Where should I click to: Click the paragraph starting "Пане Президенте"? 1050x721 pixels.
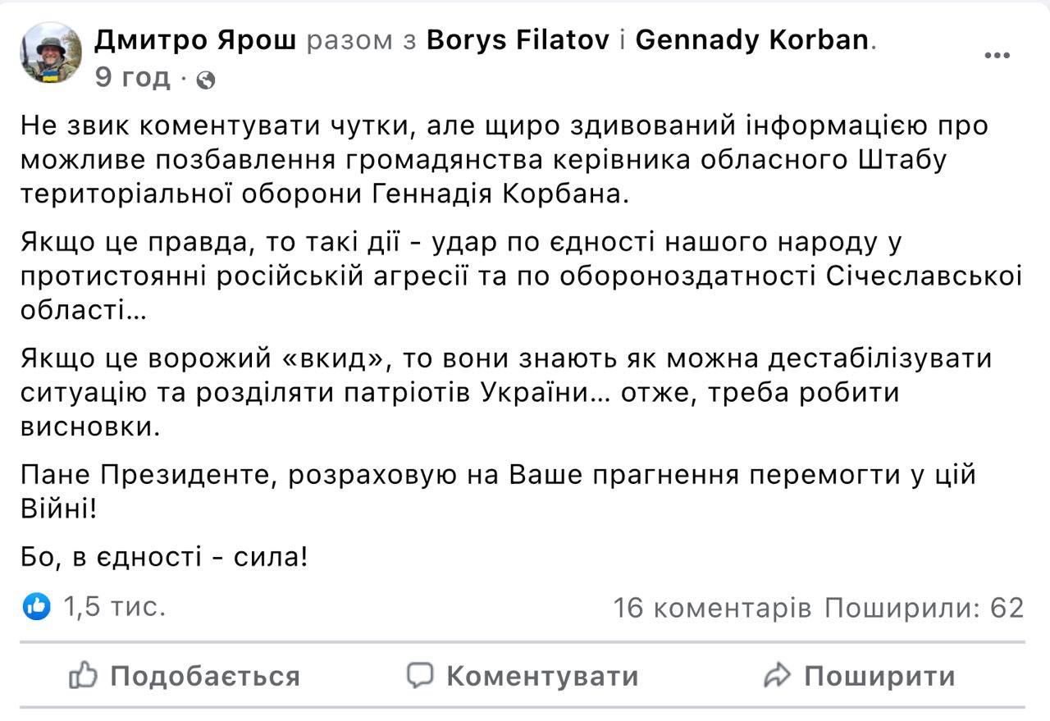click(498, 492)
